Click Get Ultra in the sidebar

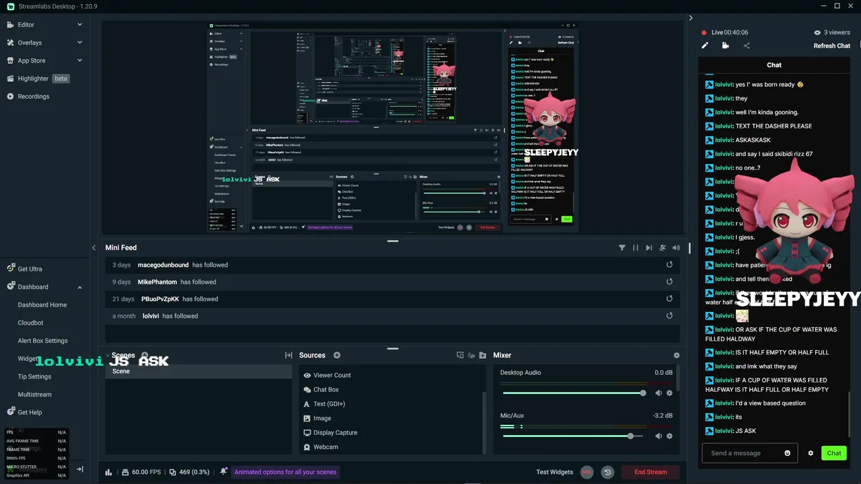30,269
